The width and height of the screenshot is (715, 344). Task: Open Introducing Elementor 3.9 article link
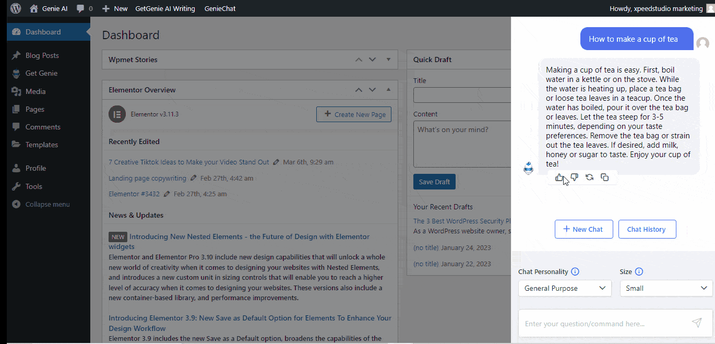click(x=249, y=323)
